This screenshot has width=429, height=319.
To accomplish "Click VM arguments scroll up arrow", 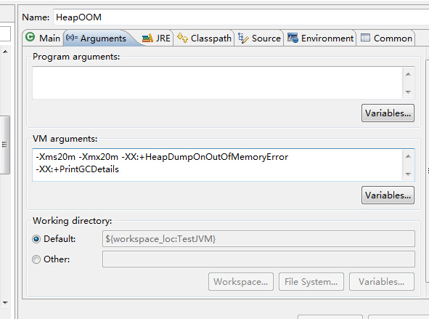I will coord(408,156).
